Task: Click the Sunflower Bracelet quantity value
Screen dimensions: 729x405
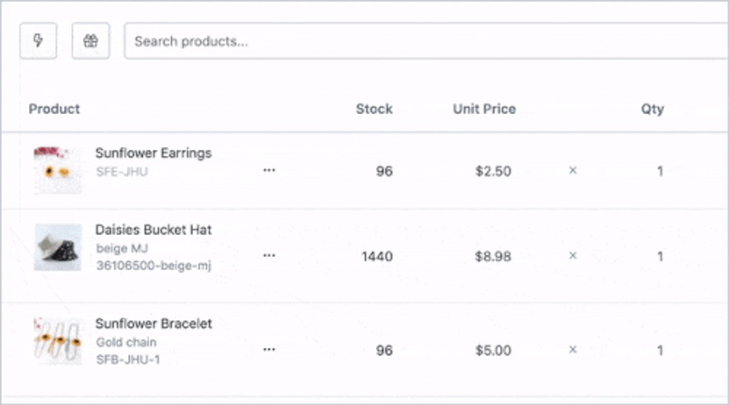Action: pyautogui.click(x=660, y=350)
